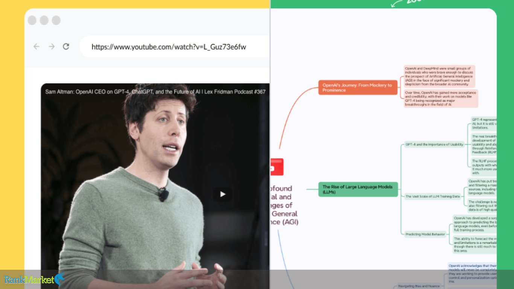514x289 pixels.
Task: Select the 'OpenAI's Journey: From Mockery to Prominence' node
Action: pos(357,87)
